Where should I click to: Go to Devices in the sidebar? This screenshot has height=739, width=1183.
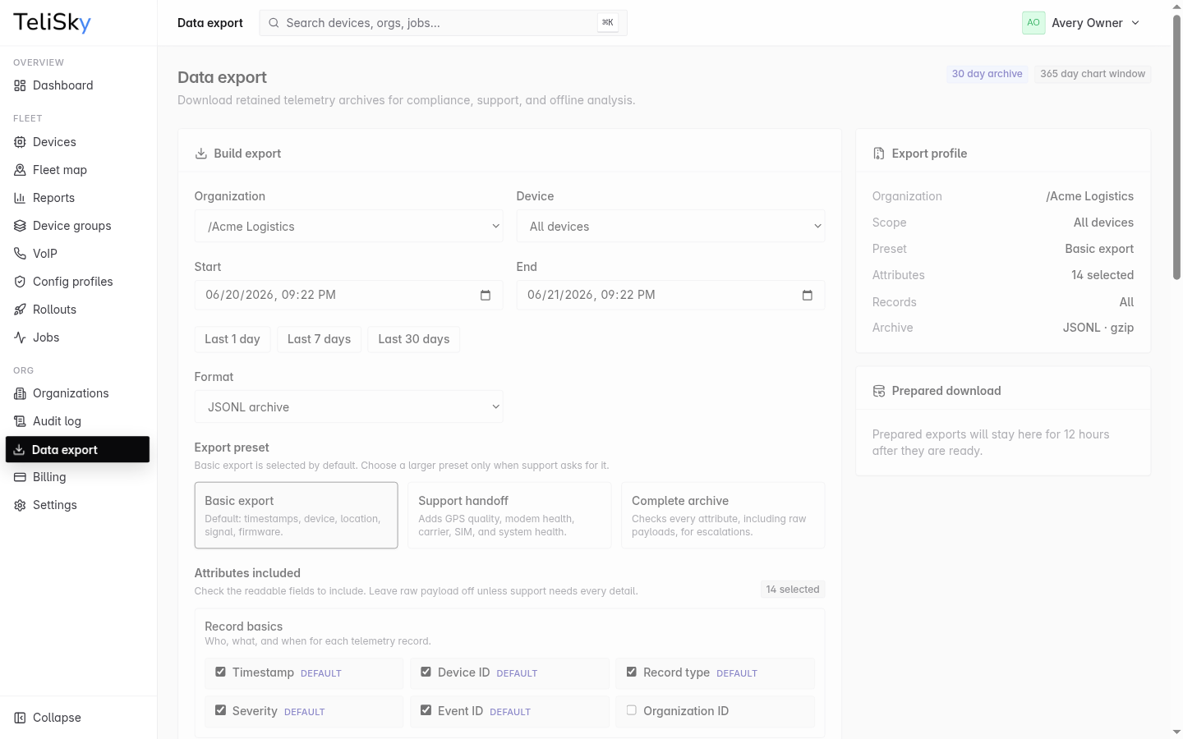78,142
